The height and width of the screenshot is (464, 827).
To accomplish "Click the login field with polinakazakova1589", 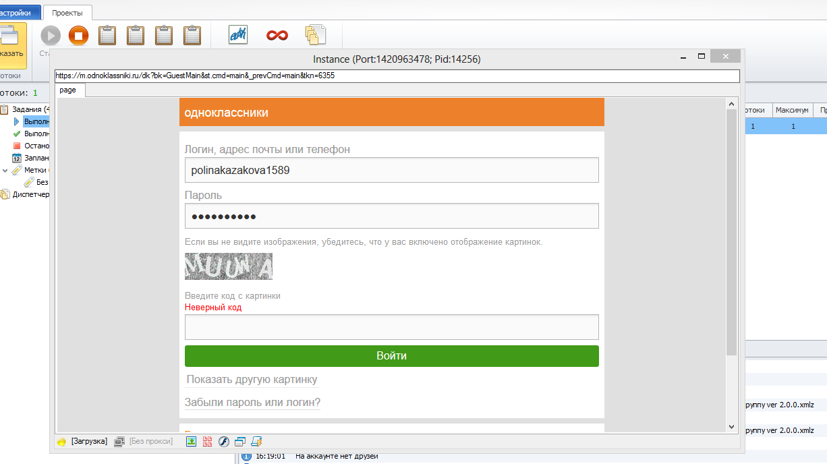I will (392, 170).
